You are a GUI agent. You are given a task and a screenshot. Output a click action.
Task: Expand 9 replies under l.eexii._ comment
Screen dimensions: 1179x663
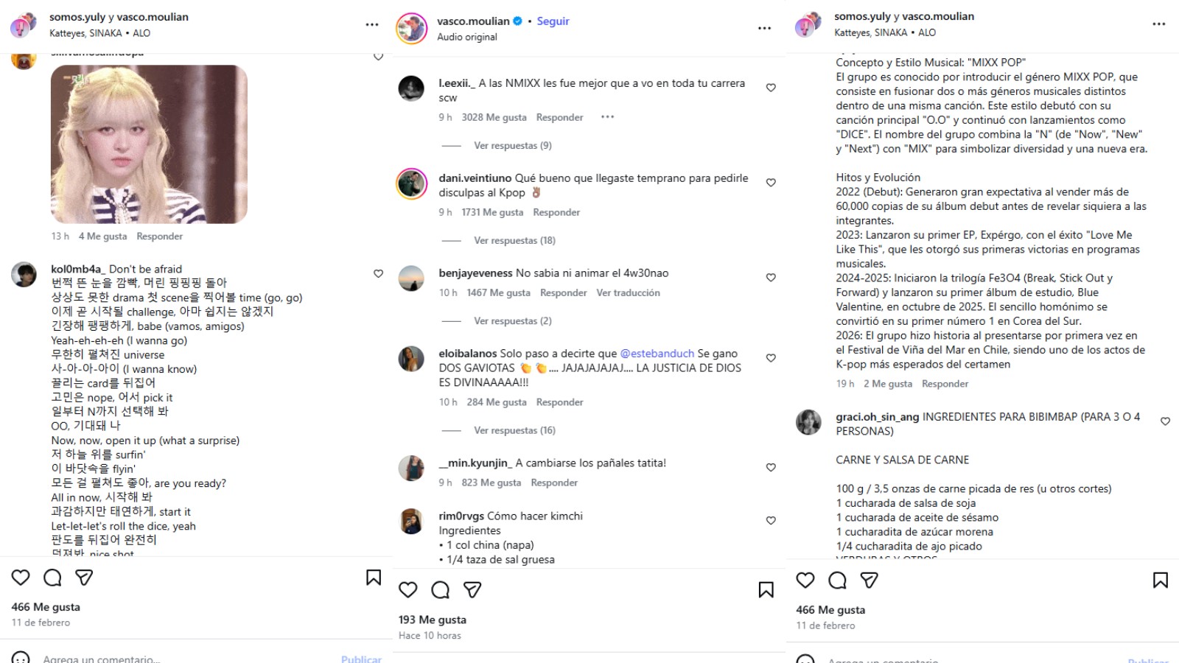[512, 146]
